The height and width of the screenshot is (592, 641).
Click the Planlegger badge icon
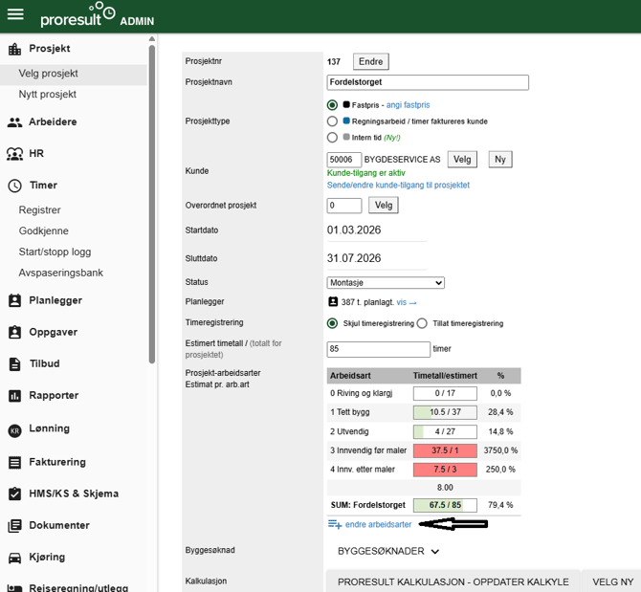tap(14, 300)
